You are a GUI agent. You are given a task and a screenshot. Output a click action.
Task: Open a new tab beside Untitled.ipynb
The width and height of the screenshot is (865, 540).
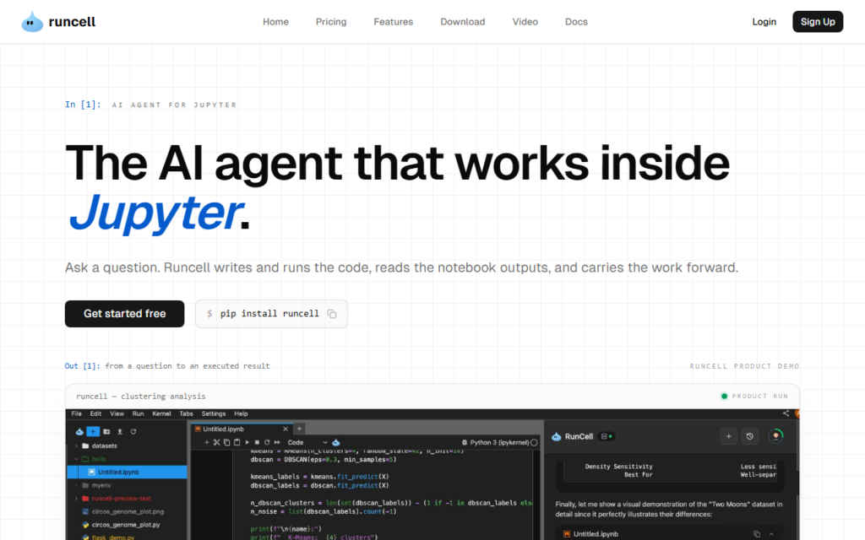click(299, 429)
